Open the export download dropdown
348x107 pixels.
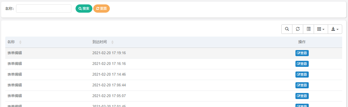335,29
